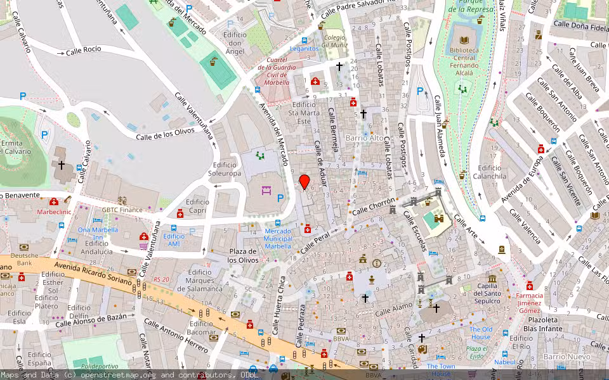Select the Colegio Gil Muñiz label

pos(334,42)
